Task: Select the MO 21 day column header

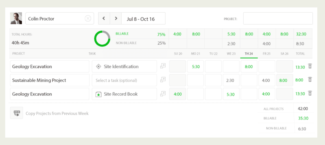Action: tap(195, 53)
